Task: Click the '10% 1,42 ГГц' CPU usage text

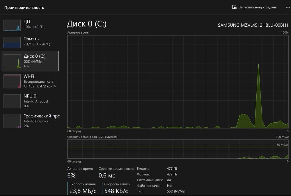Action: pos(34,27)
